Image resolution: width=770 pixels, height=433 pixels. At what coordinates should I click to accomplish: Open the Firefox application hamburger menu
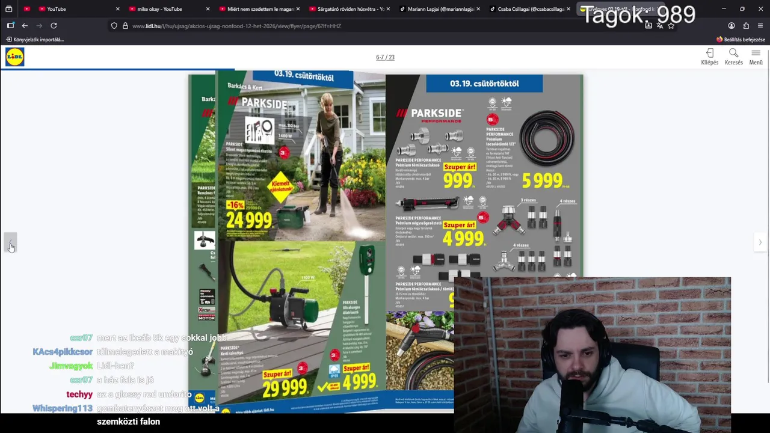click(760, 26)
